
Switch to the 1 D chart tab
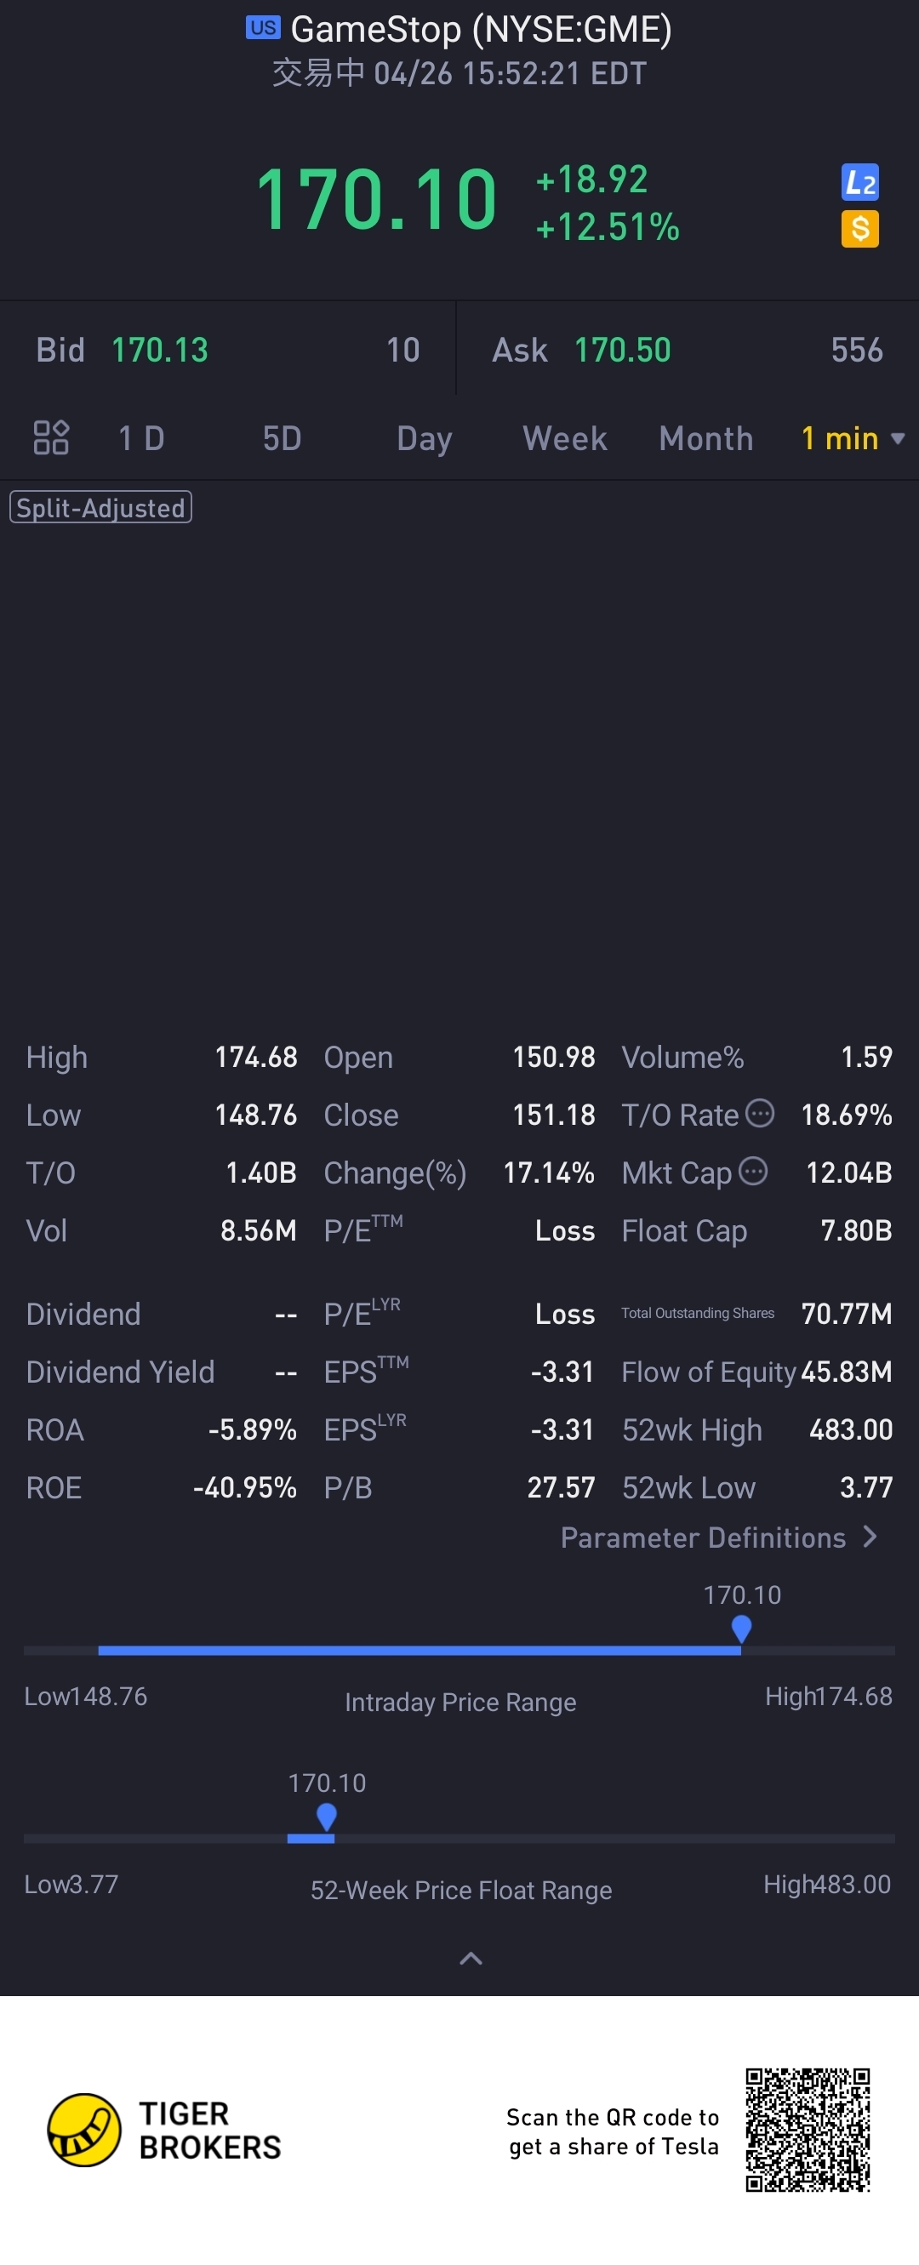141,438
